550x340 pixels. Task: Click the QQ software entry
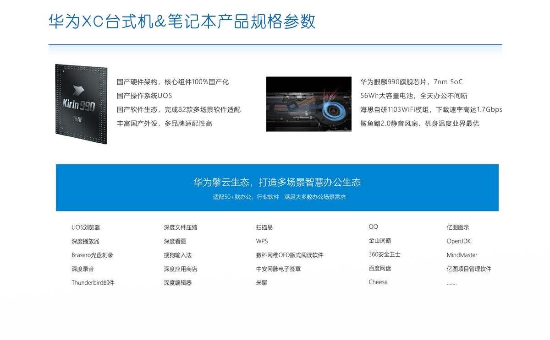point(374,227)
